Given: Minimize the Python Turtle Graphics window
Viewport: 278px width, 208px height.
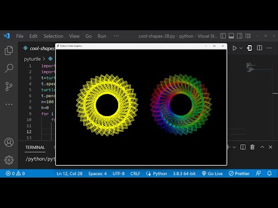Looking at the screenshot, I should 206,46.
